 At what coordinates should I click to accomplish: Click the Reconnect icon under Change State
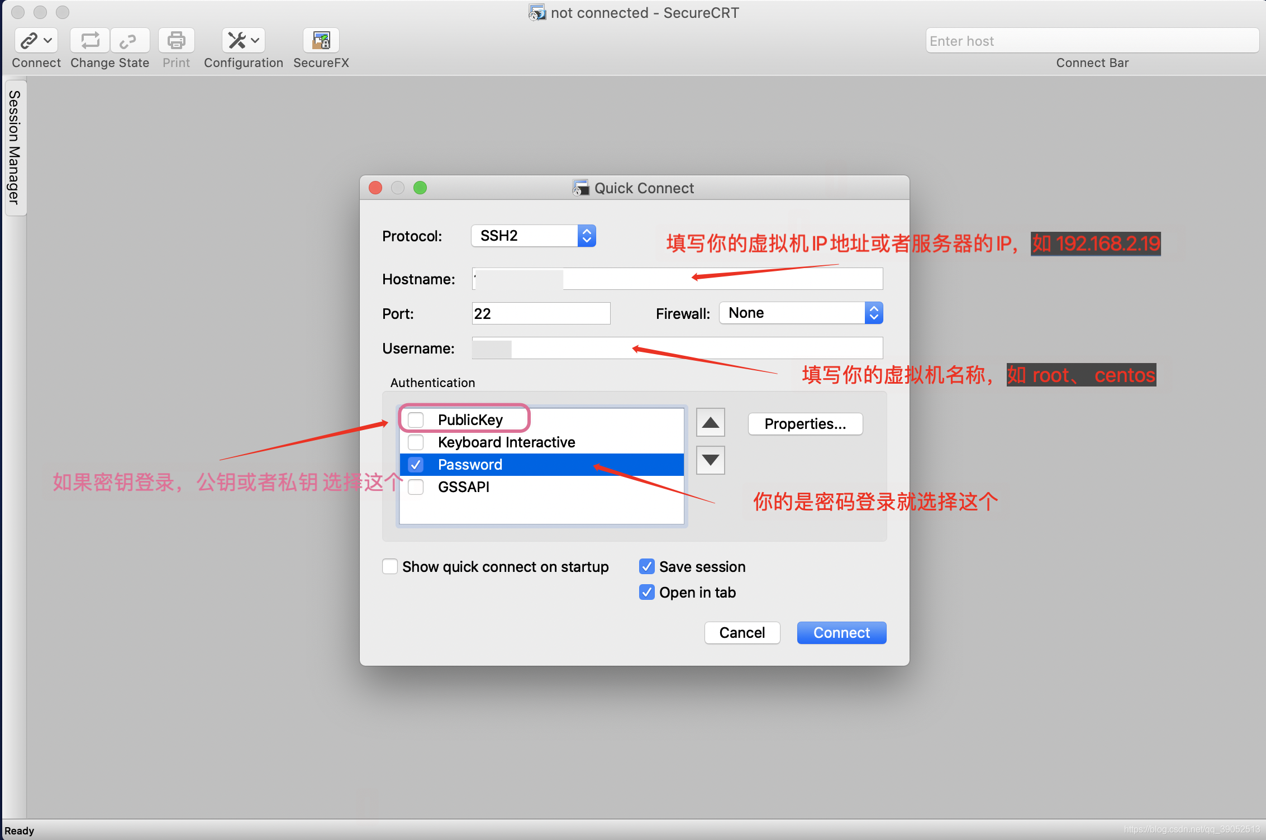(x=90, y=40)
